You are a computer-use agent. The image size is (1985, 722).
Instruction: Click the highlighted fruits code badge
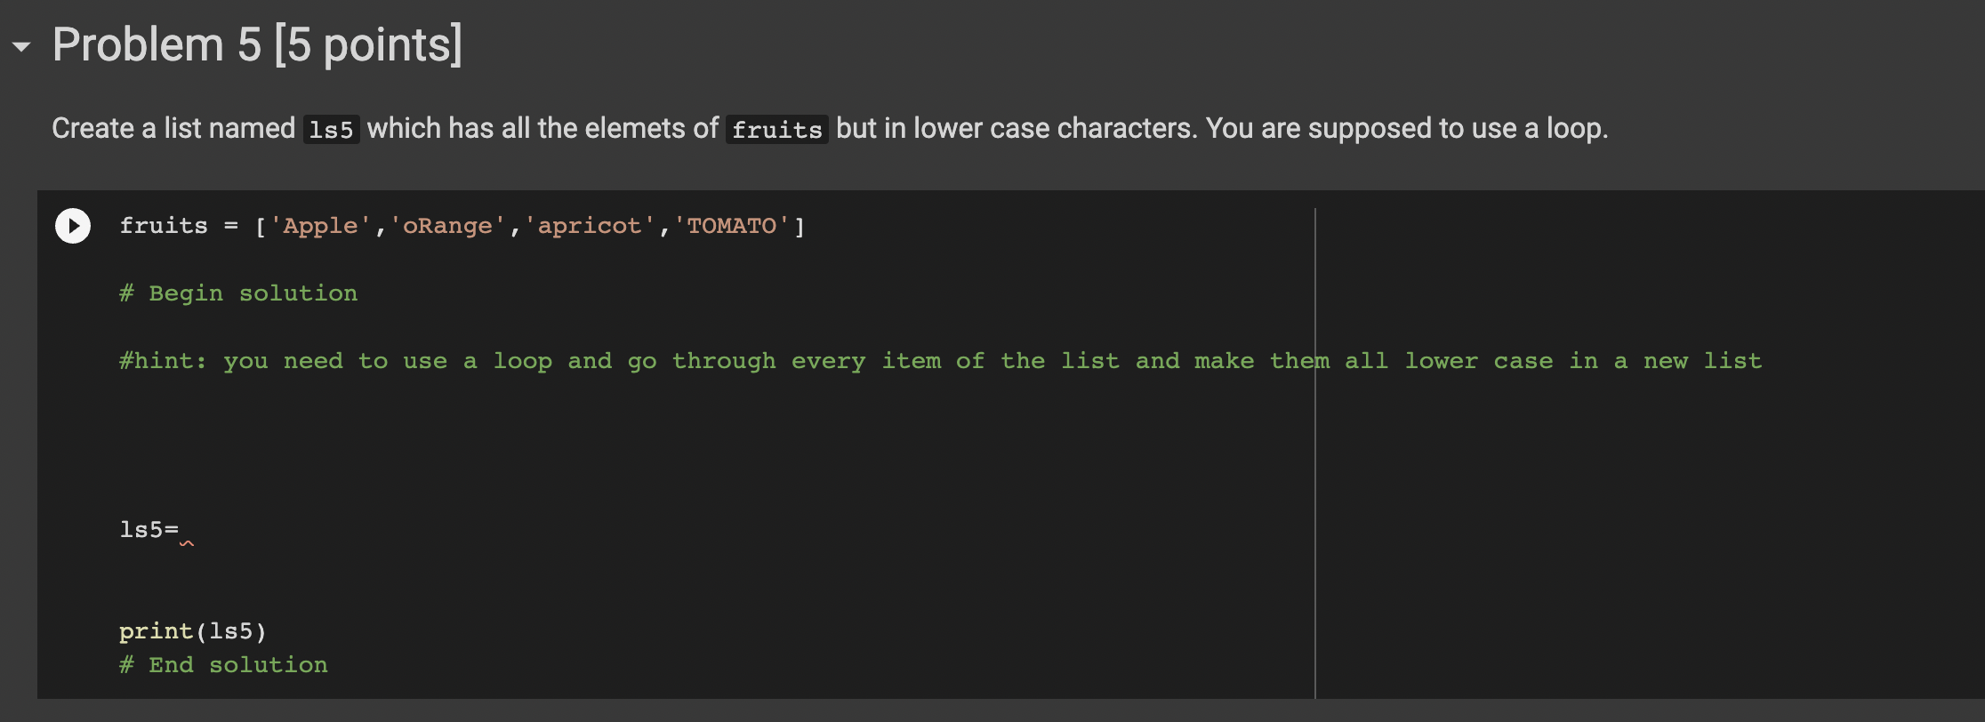776,130
